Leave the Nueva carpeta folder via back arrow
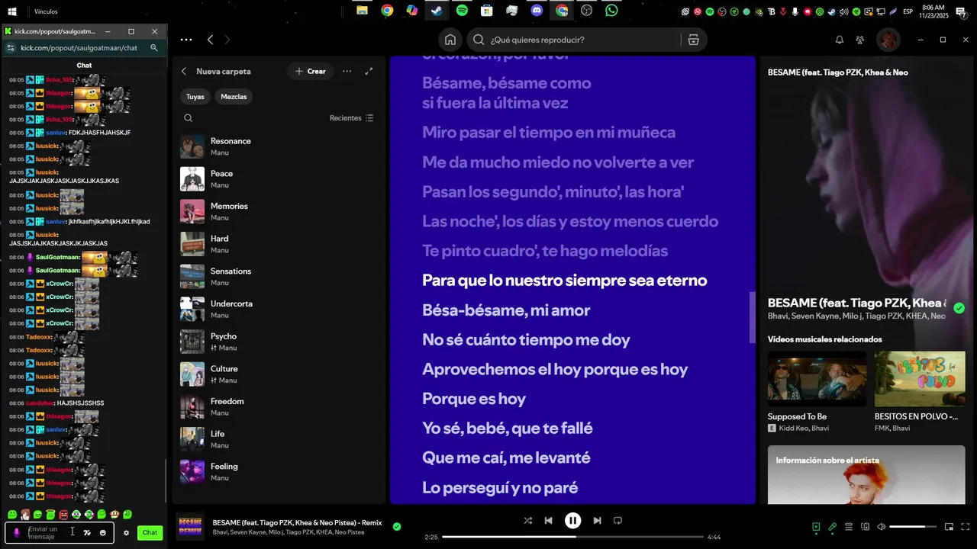 (x=184, y=71)
